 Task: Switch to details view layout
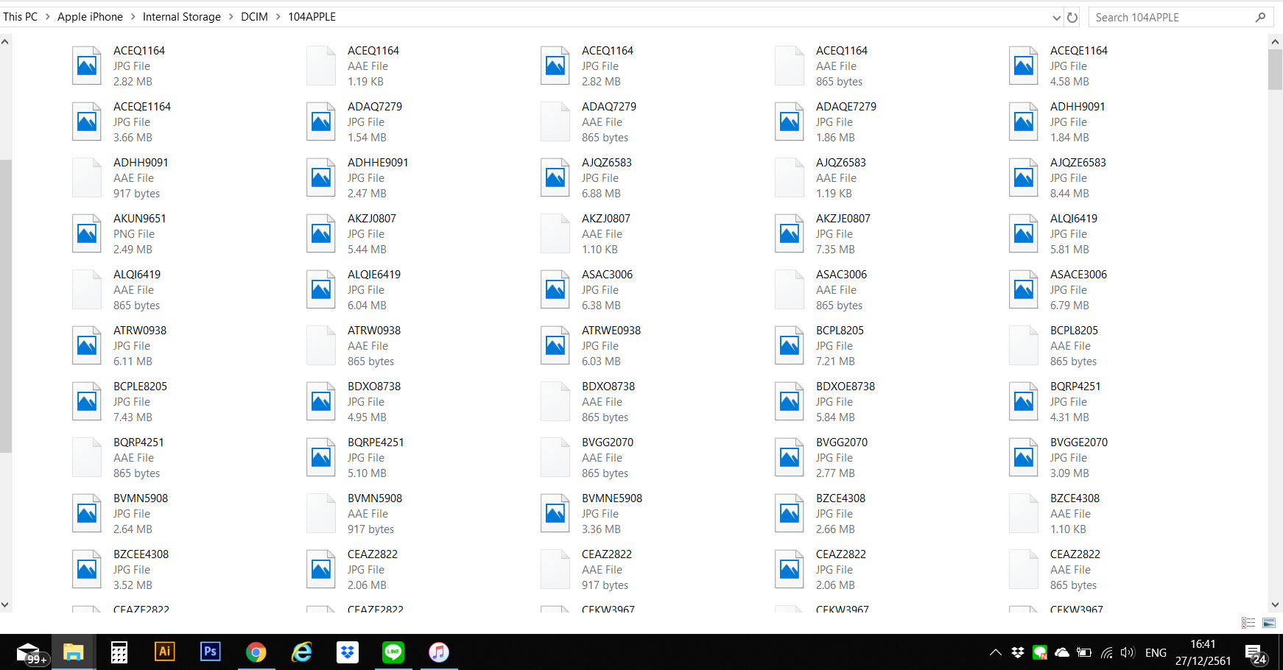1248,623
